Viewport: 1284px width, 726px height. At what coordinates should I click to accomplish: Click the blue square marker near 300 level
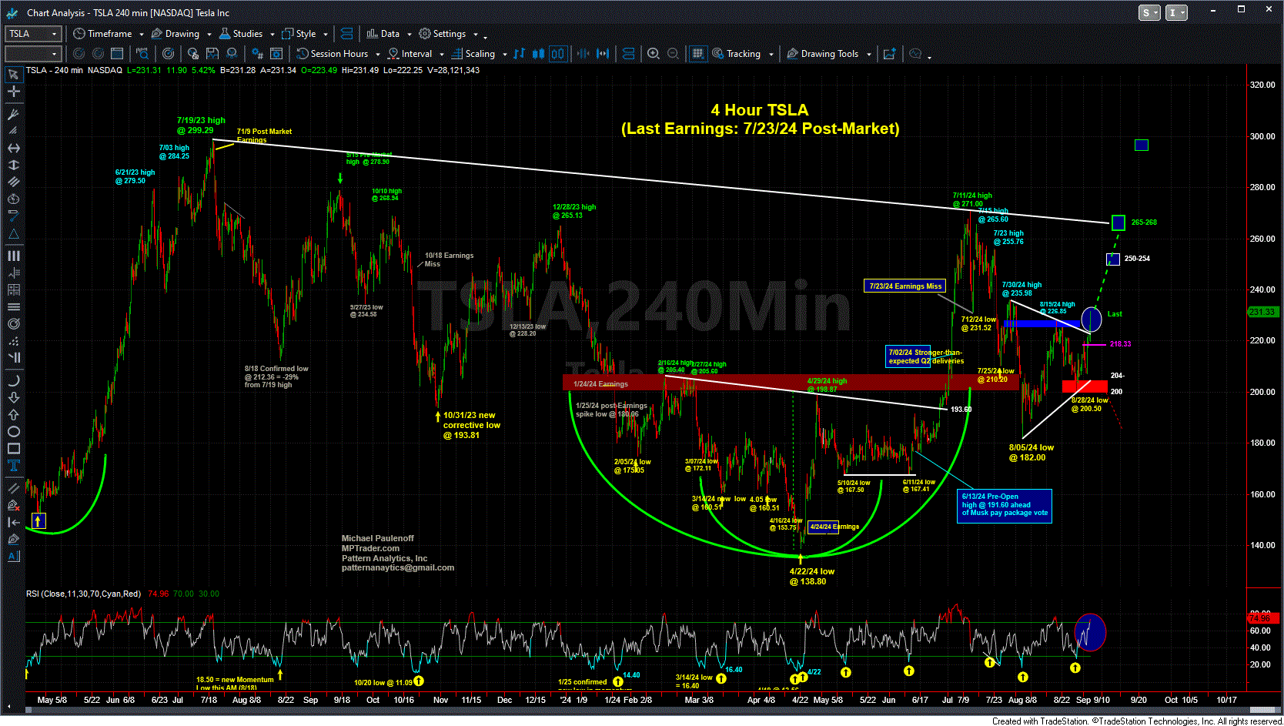1142,145
